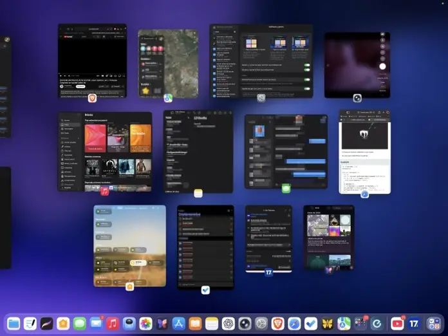The width and height of the screenshot is (448, 336).
Task: Switch to the Messages conversation window
Action: click(286, 151)
